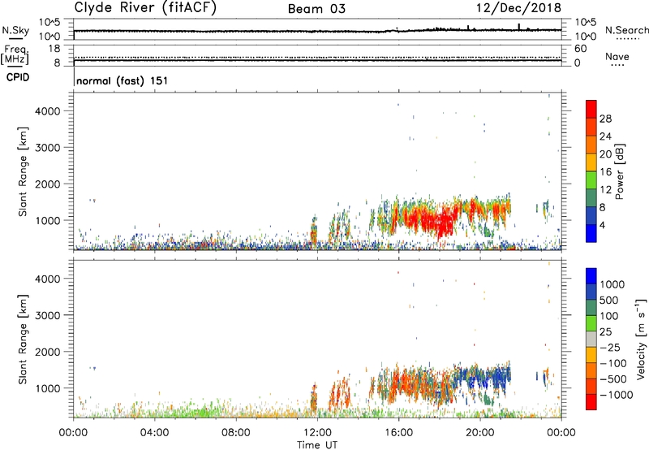
Task: Pick the bright blue top segment of Velocity color bar
Action: 591,276
